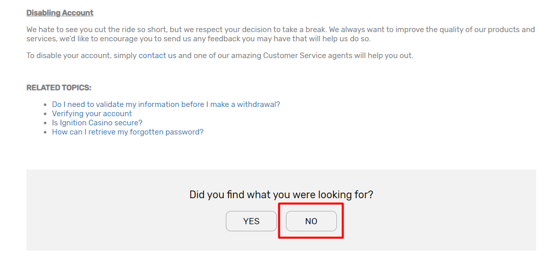The image size is (552, 268).
Task: Go to "Verifying your account" topic
Action: 92,114
